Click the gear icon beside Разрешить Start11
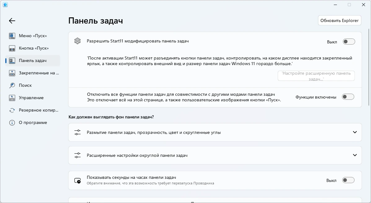The width and height of the screenshot is (371, 203). click(x=77, y=41)
